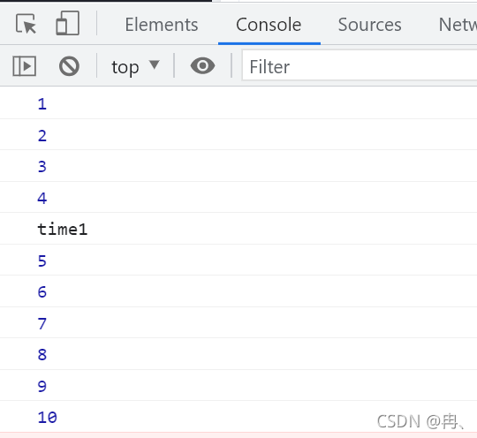The height and width of the screenshot is (438, 477).
Task: Click the time1 console message
Action: 63,229
